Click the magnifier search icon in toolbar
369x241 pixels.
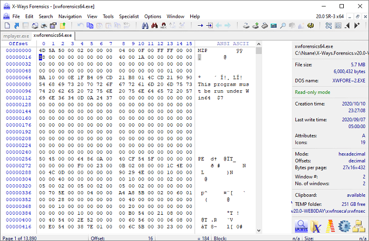(x=283, y=25)
